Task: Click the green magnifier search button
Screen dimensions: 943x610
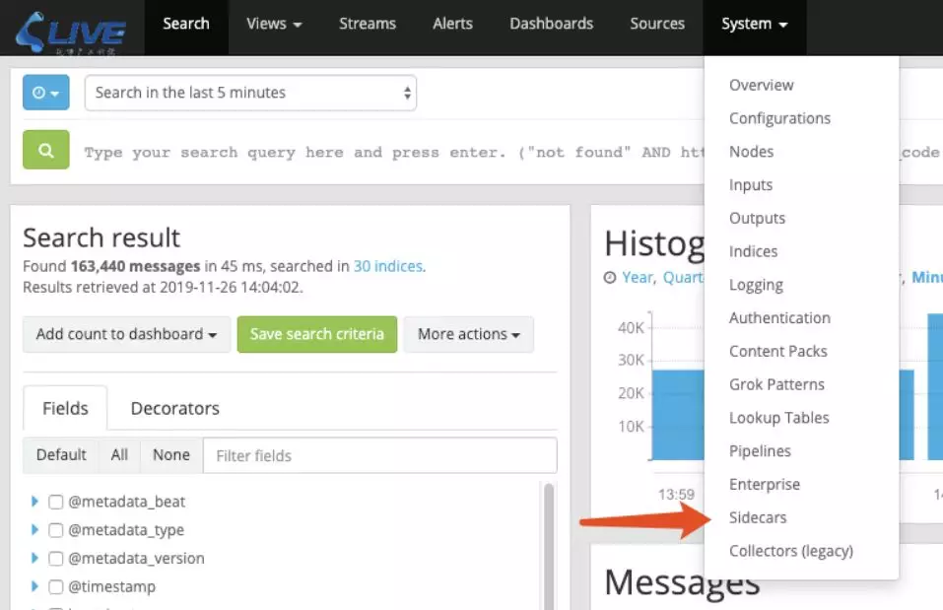Action: click(45, 150)
